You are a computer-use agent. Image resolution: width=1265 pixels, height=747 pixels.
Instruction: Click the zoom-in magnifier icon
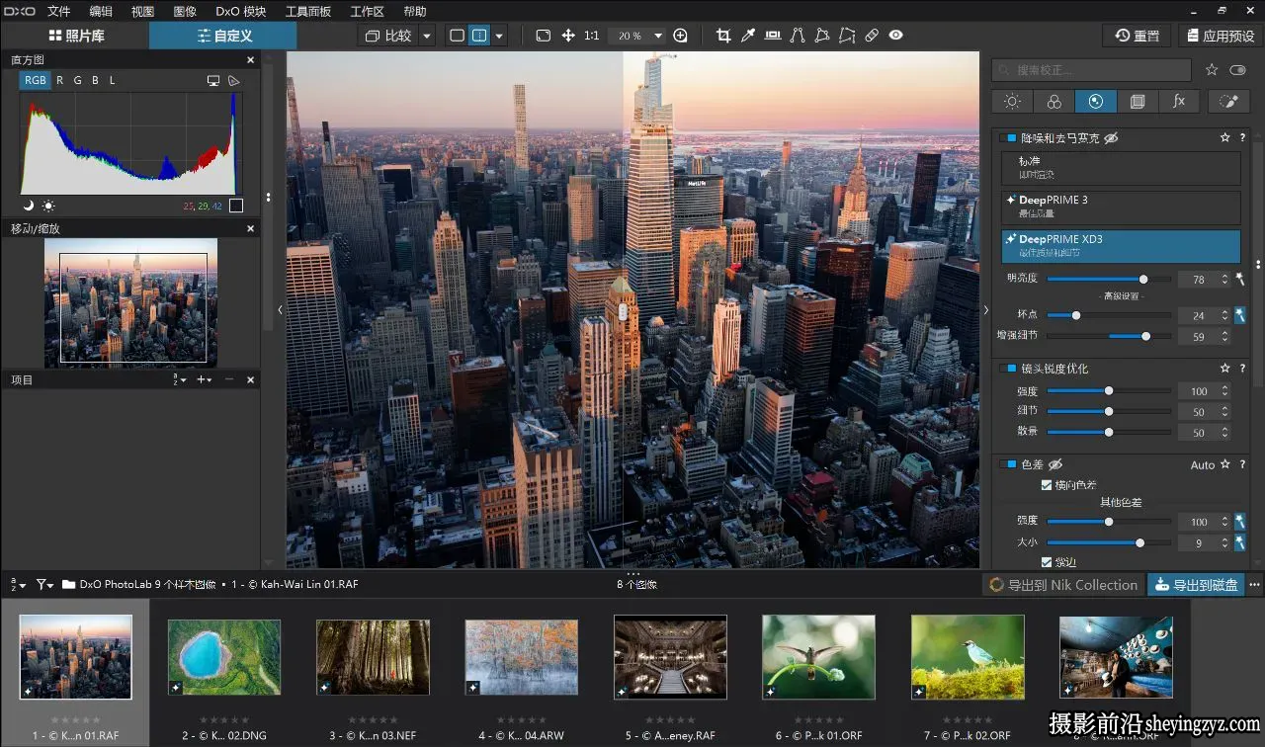[680, 36]
